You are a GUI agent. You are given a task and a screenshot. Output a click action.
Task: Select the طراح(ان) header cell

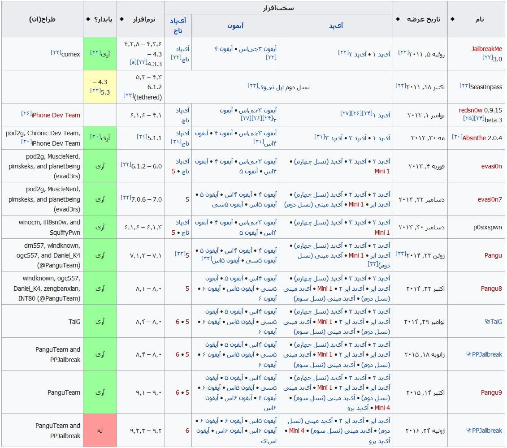coord(42,19)
